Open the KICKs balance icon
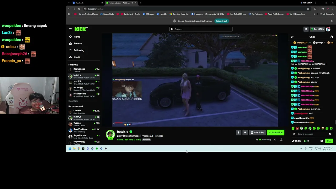This screenshot has height=189, width=336. [305, 141]
